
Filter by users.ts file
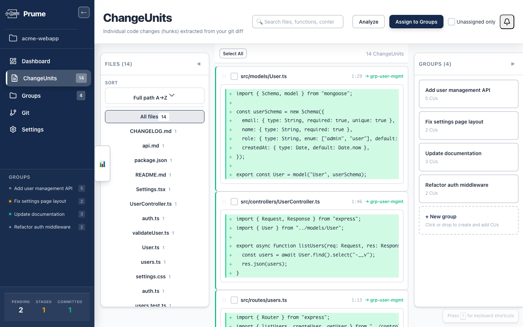click(155, 262)
